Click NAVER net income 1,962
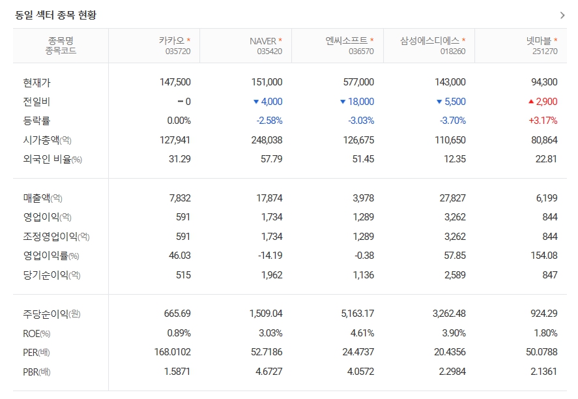The width and height of the screenshot is (578, 399). point(272,274)
